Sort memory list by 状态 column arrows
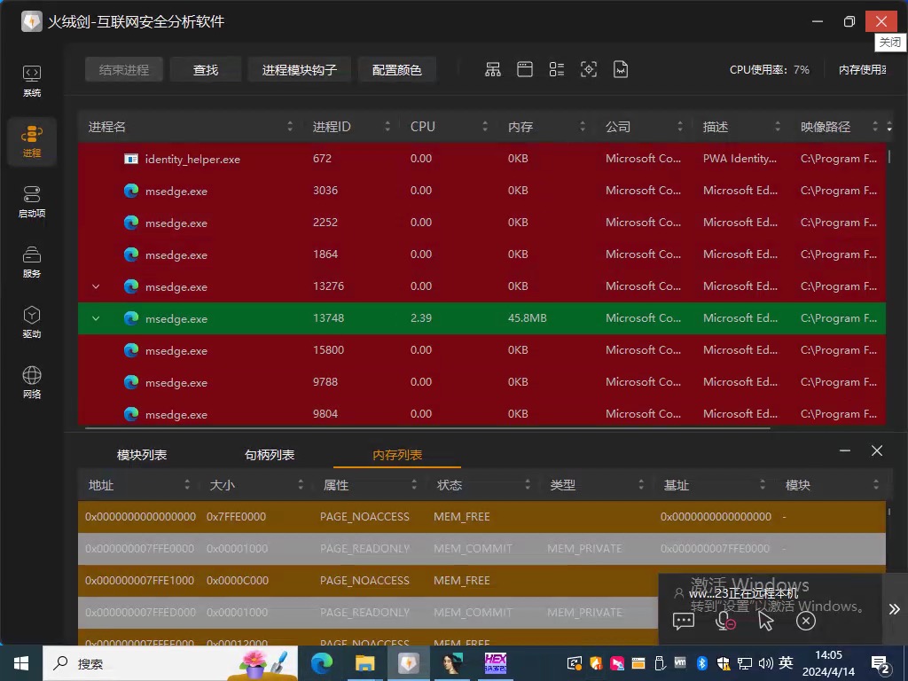 pos(528,485)
